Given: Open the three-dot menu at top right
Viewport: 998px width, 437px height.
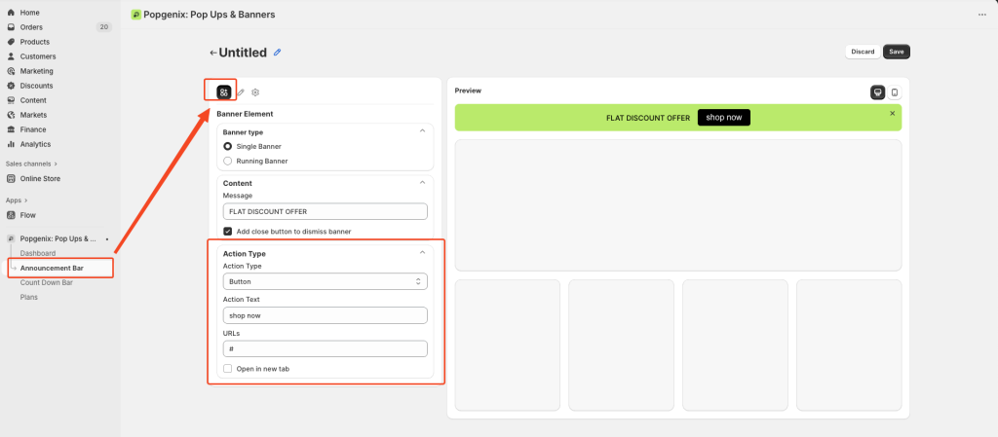Looking at the screenshot, I should coord(982,15).
